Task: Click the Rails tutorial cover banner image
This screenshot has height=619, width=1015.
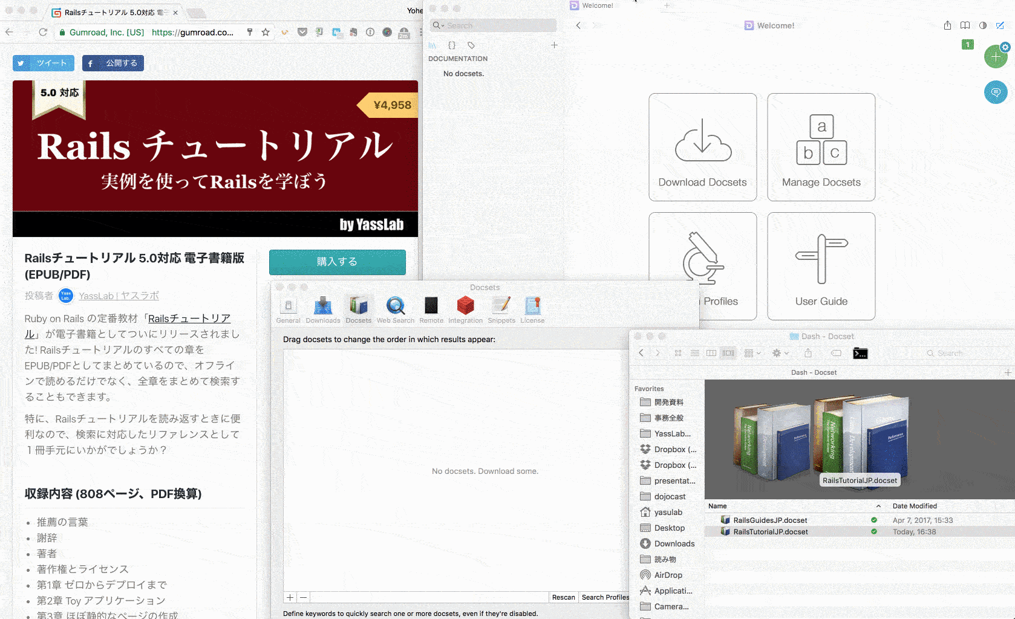Action: click(x=215, y=158)
